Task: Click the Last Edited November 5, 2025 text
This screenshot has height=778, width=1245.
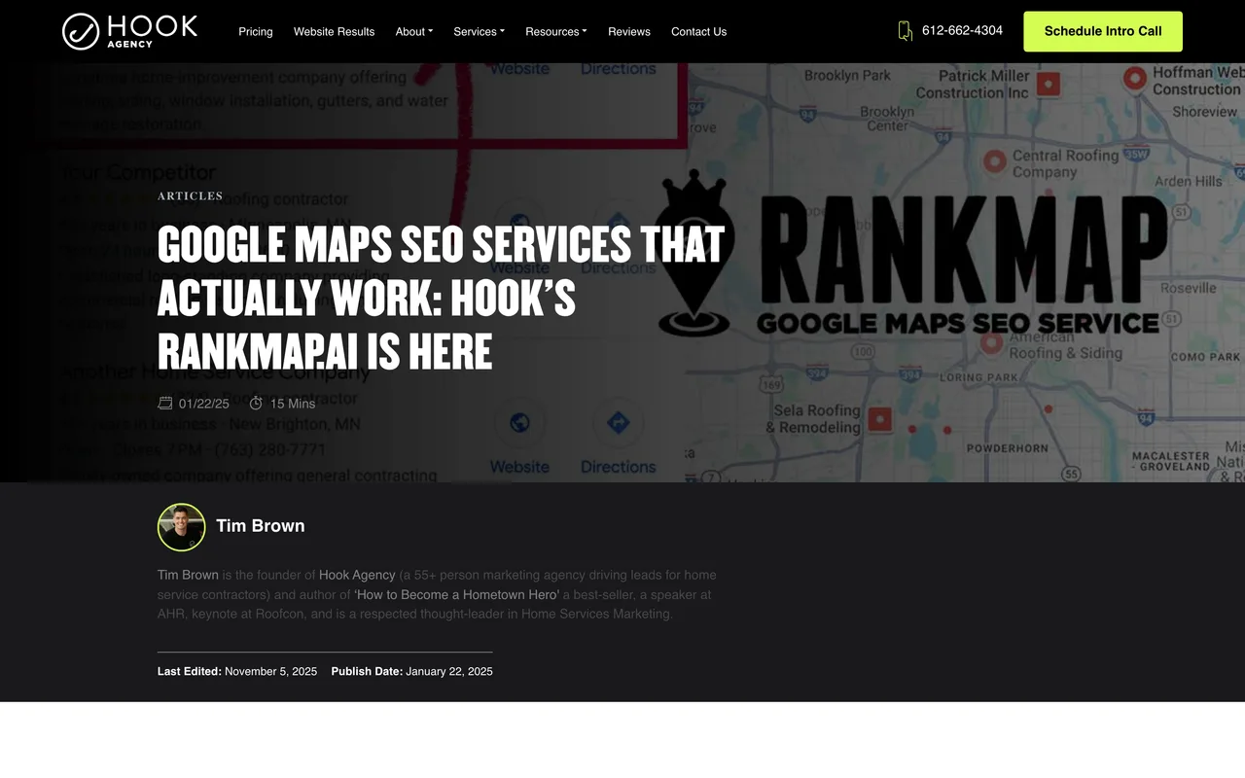Action: click(237, 671)
